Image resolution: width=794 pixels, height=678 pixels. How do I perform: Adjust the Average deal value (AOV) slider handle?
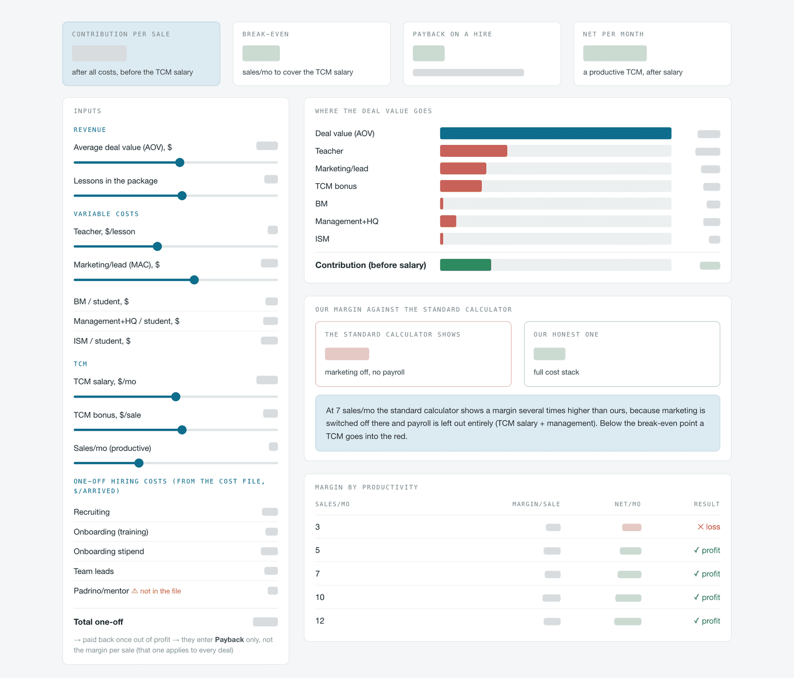pos(180,162)
